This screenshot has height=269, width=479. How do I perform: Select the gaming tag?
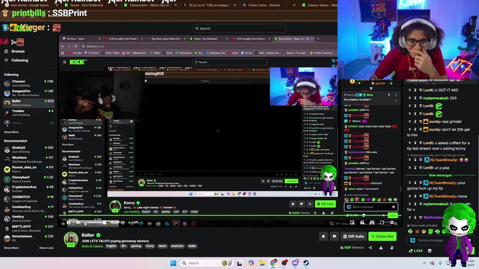tap(136, 246)
